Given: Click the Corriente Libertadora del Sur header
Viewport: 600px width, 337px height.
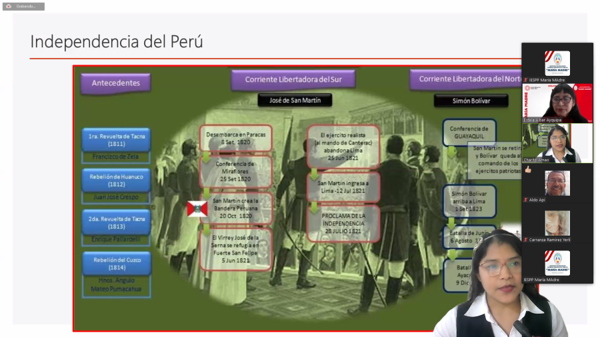Looking at the screenshot, I should pos(293,79).
